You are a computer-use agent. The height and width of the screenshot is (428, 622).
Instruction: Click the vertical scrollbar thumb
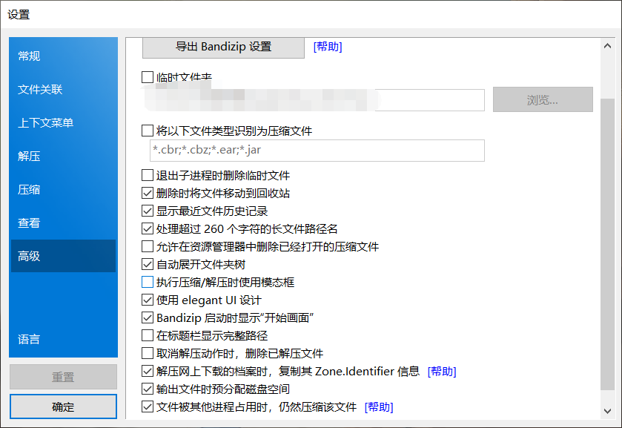click(x=607, y=244)
